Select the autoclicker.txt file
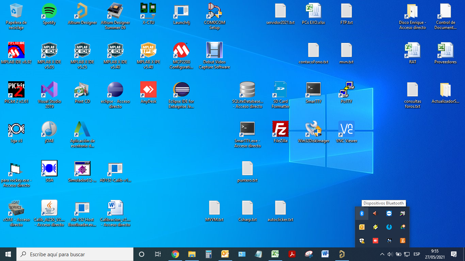The image size is (465, 261). coord(280,211)
